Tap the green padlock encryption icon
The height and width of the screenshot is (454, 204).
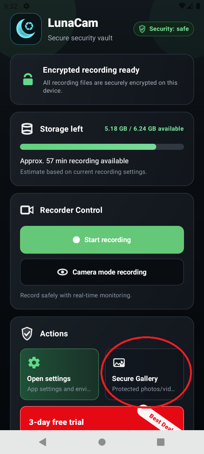pos(28,79)
